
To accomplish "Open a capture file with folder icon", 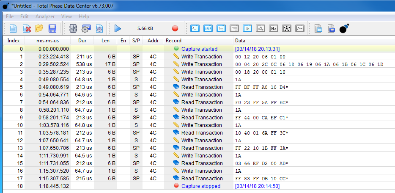I will (39, 28).
